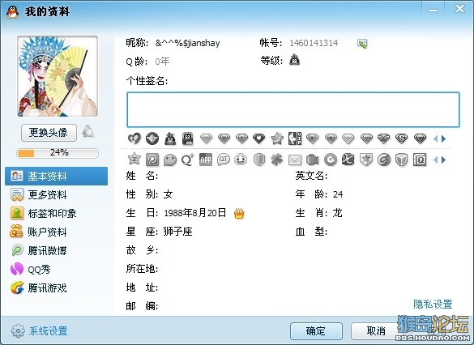
Task: Open 系统设置 at bottom left
Action: coord(40,330)
